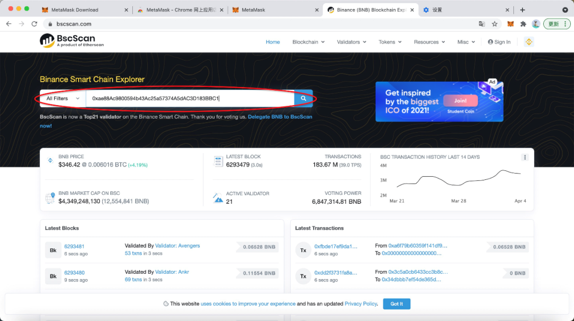Image resolution: width=574 pixels, height=321 pixels.
Task: Select the Home navigation item
Action: click(x=273, y=42)
